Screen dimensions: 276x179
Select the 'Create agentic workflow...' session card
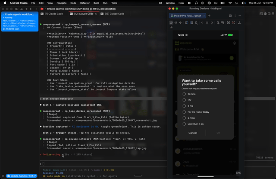pos(19,22)
